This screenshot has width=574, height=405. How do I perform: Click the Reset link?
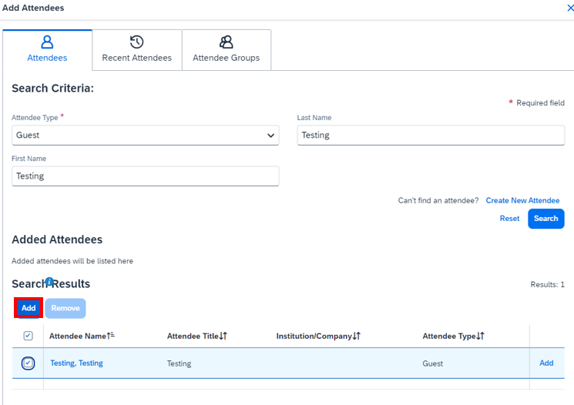pos(509,219)
